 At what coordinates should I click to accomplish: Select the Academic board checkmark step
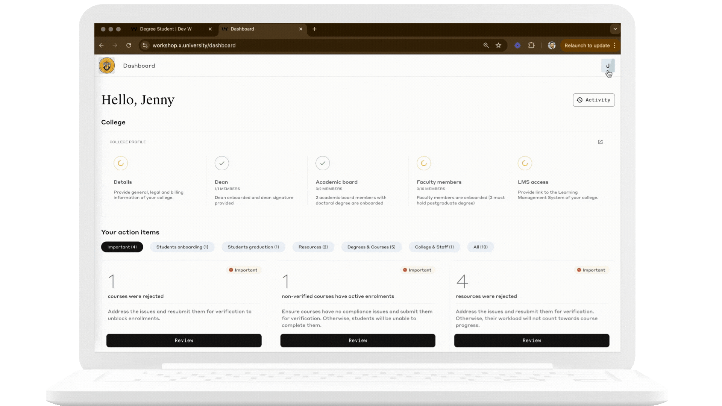(x=323, y=163)
